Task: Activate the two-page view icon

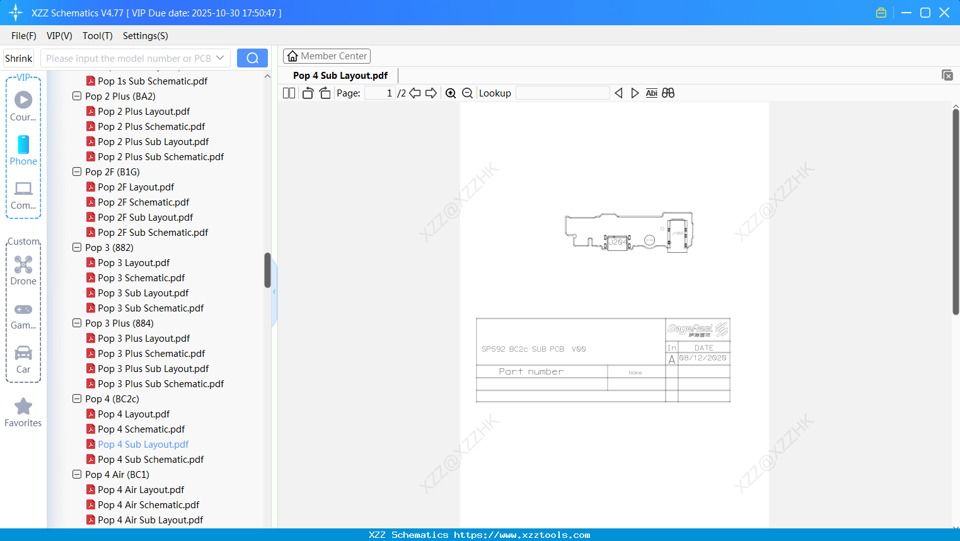Action: (288, 93)
